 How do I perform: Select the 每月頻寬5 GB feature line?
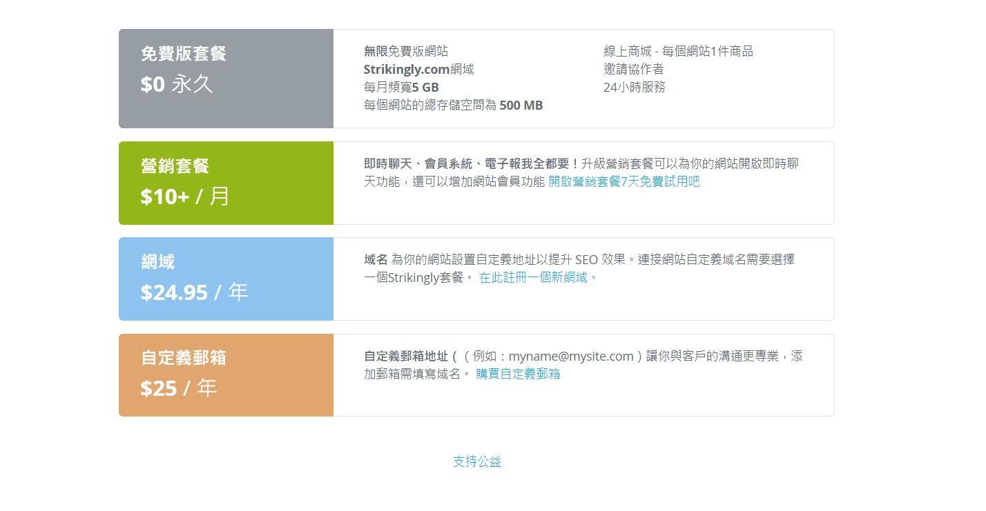401,88
